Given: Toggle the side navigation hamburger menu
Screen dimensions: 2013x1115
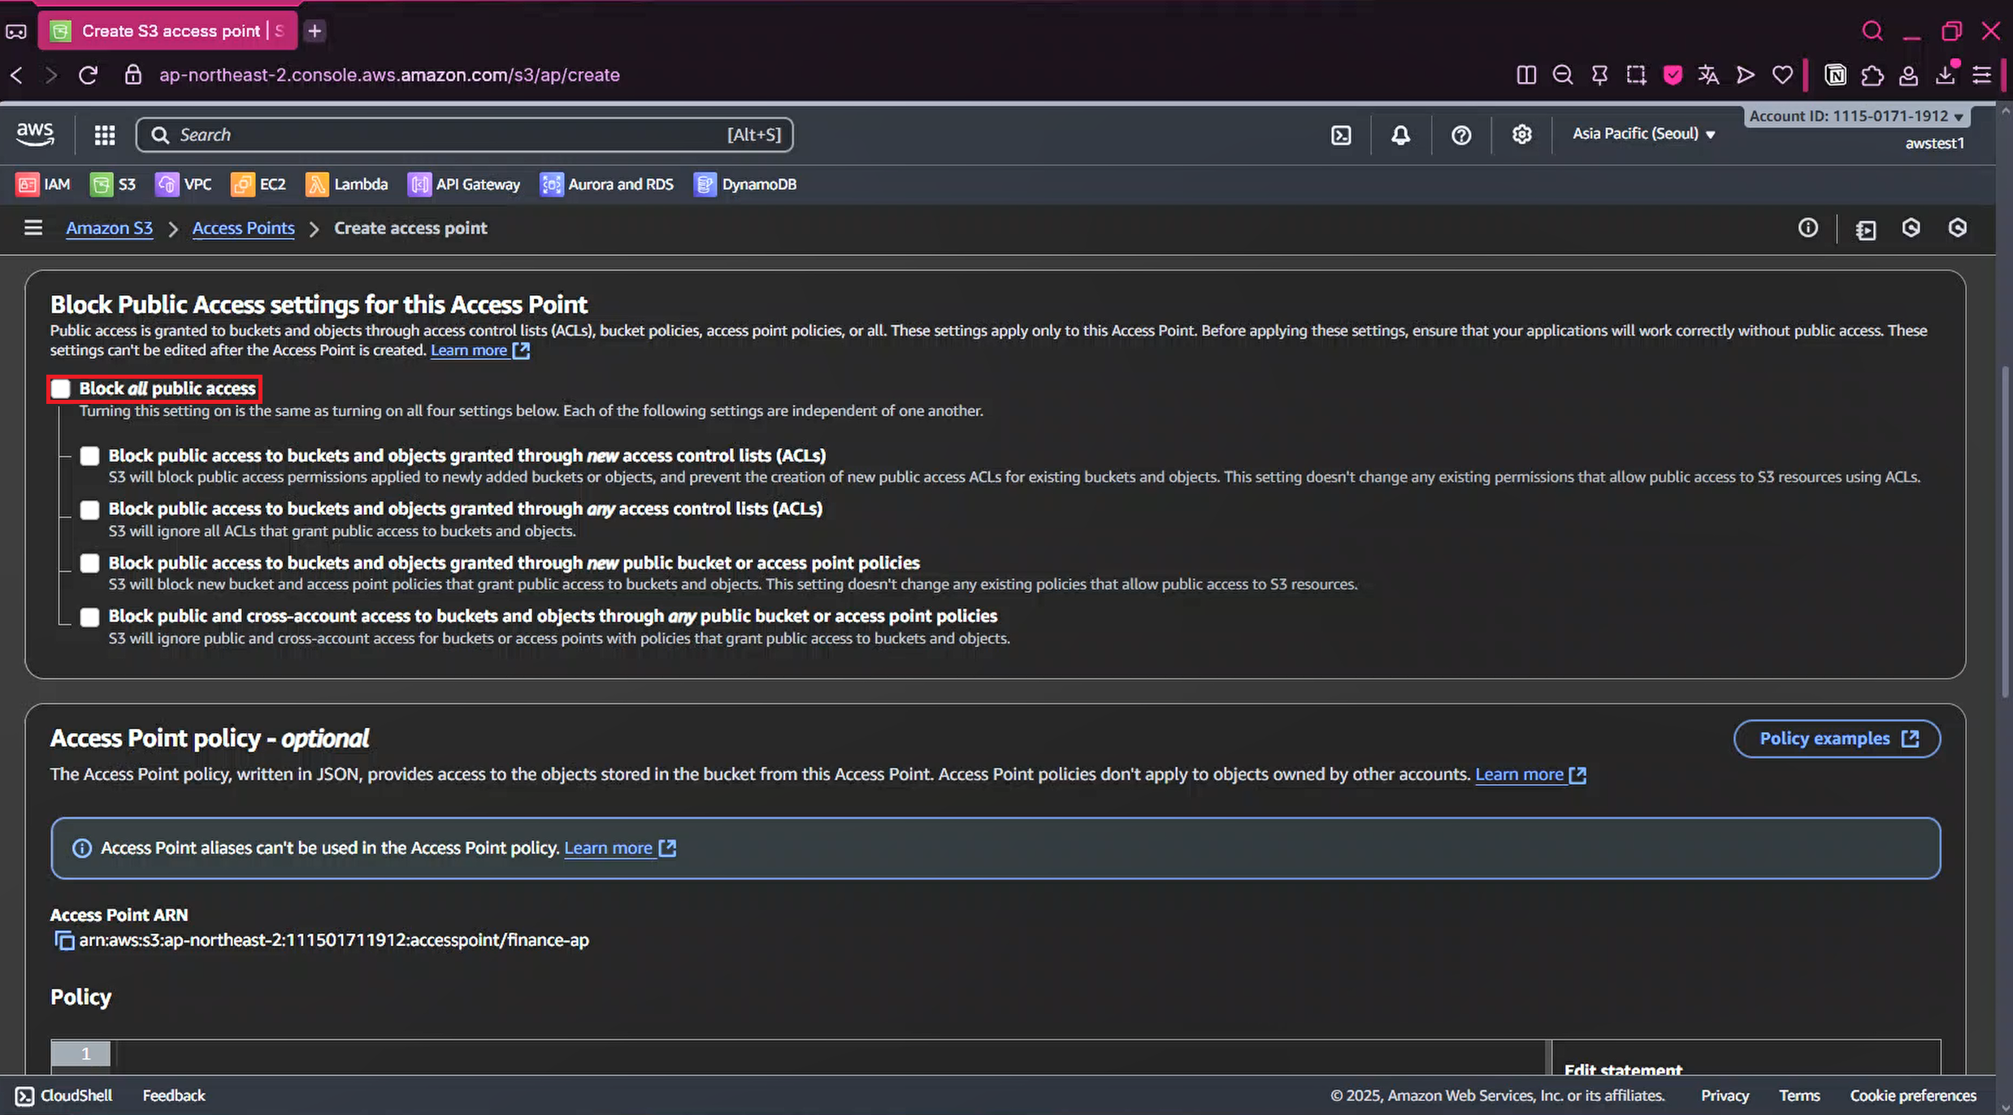Looking at the screenshot, I should point(33,228).
